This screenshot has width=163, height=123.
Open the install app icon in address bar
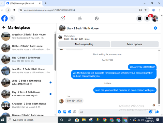click(141, 10)
